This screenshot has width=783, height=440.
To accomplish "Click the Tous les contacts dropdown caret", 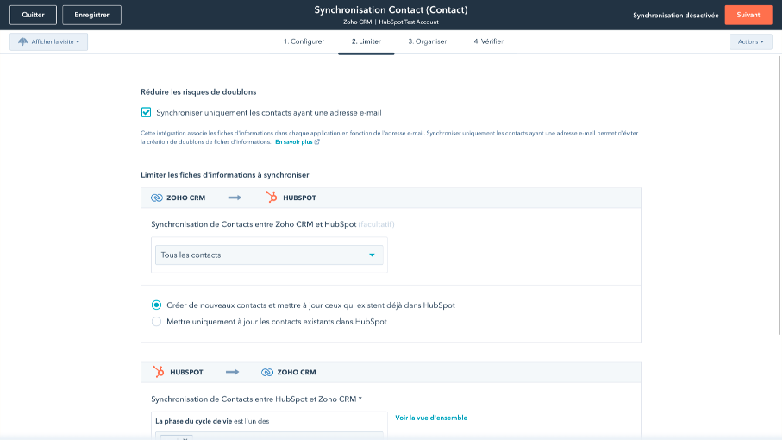I will [x=372, y=255].
